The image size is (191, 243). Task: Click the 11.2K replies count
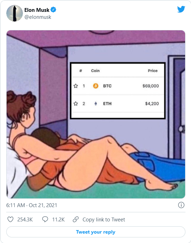[x=58, y=220]
